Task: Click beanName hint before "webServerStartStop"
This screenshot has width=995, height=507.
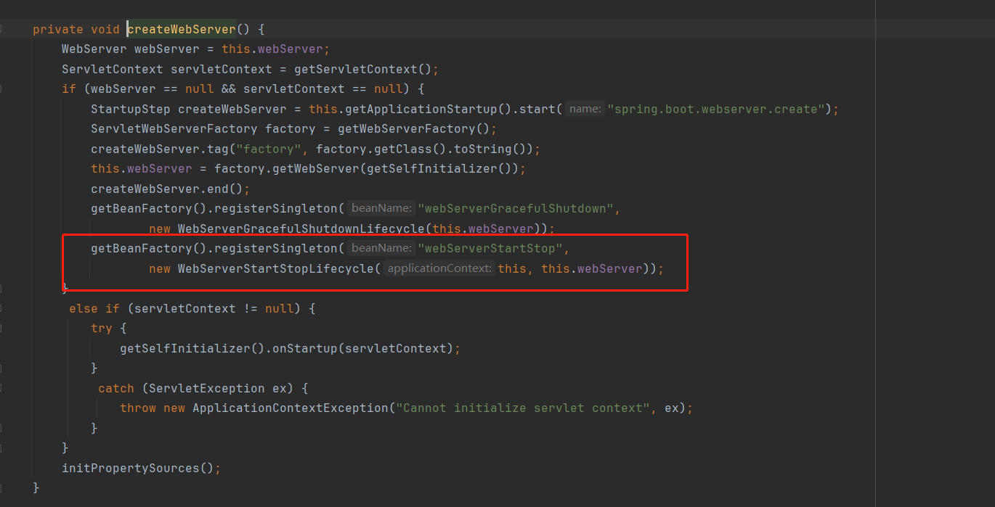Action: (381, 248)
